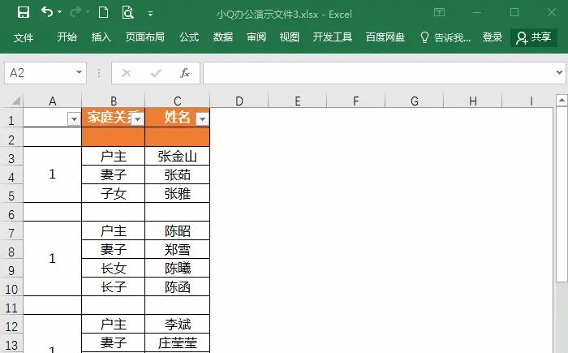The height and width of the screenshot is (353, 568).
Task: Select column D header
Action: 239,101
